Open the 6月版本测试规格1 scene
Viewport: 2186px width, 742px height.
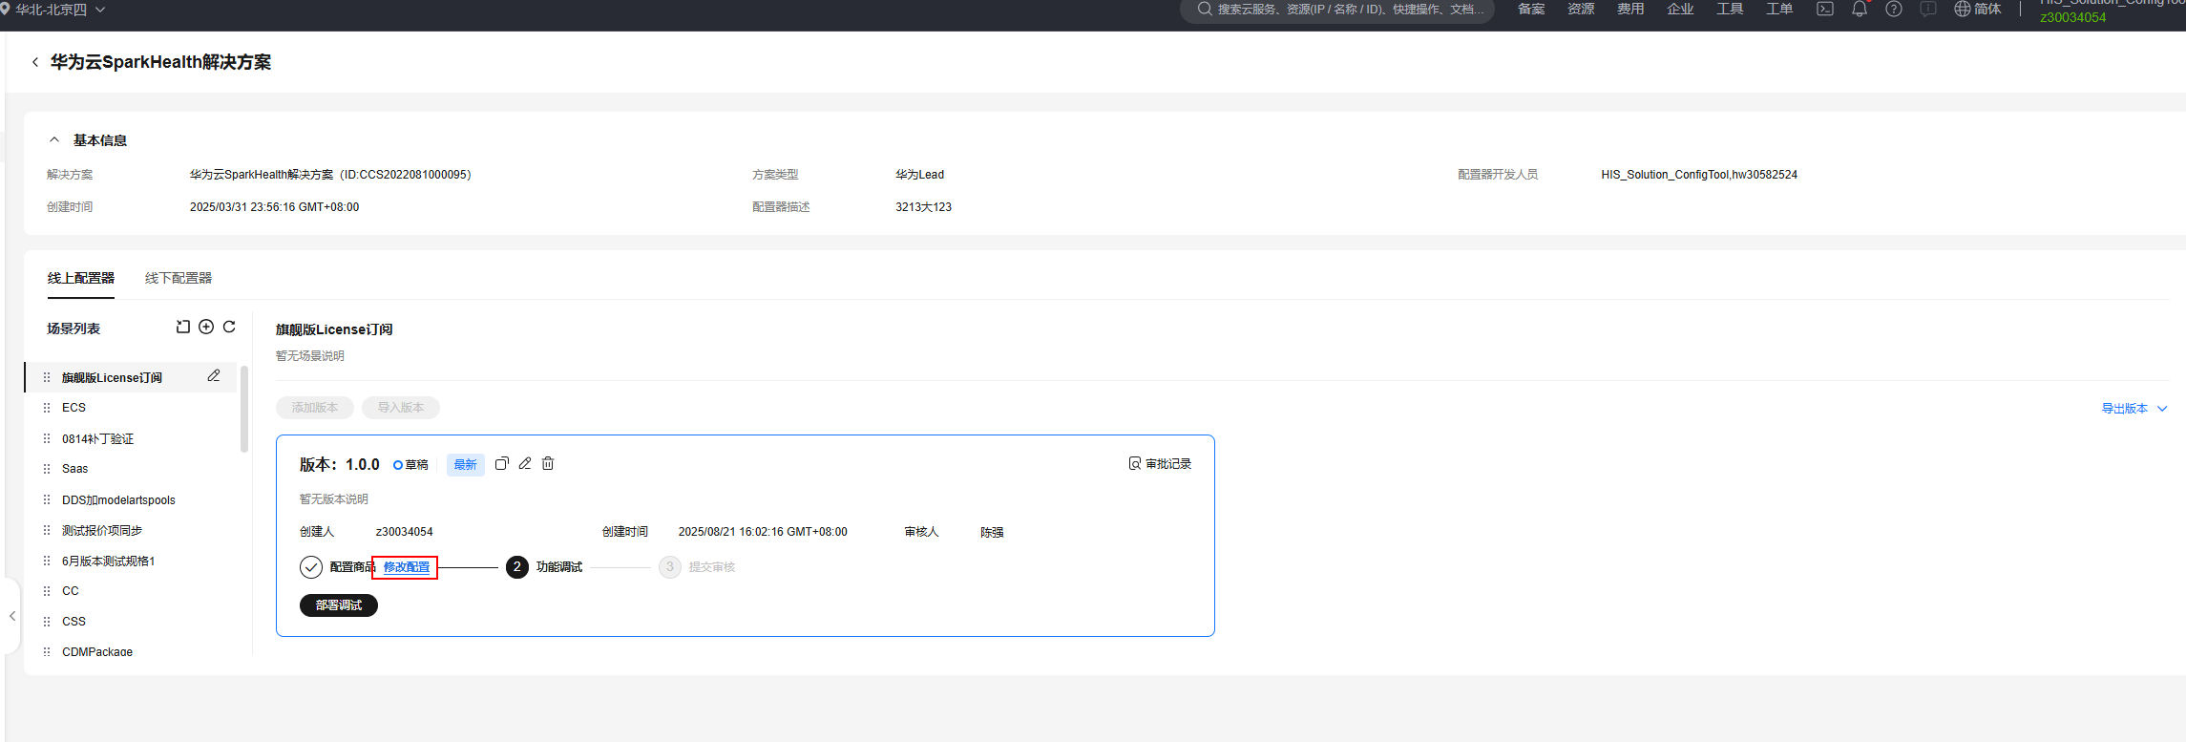109,561
